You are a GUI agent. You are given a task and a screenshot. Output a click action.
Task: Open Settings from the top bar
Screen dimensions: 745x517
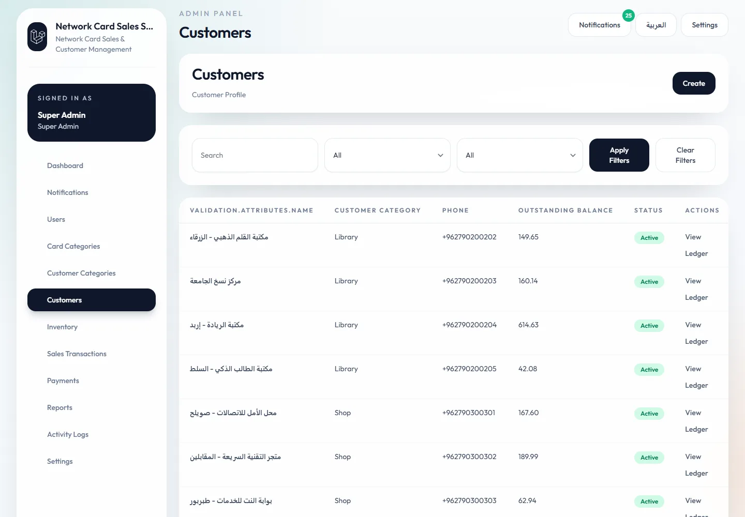point(705,25)
